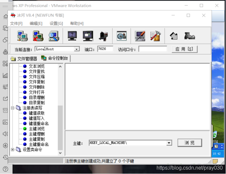Image resolution: width=226 pixels, height=174 pixels.
Task: Click the boot exit icon
Action: pyautogui.click(x=189, y=36)
